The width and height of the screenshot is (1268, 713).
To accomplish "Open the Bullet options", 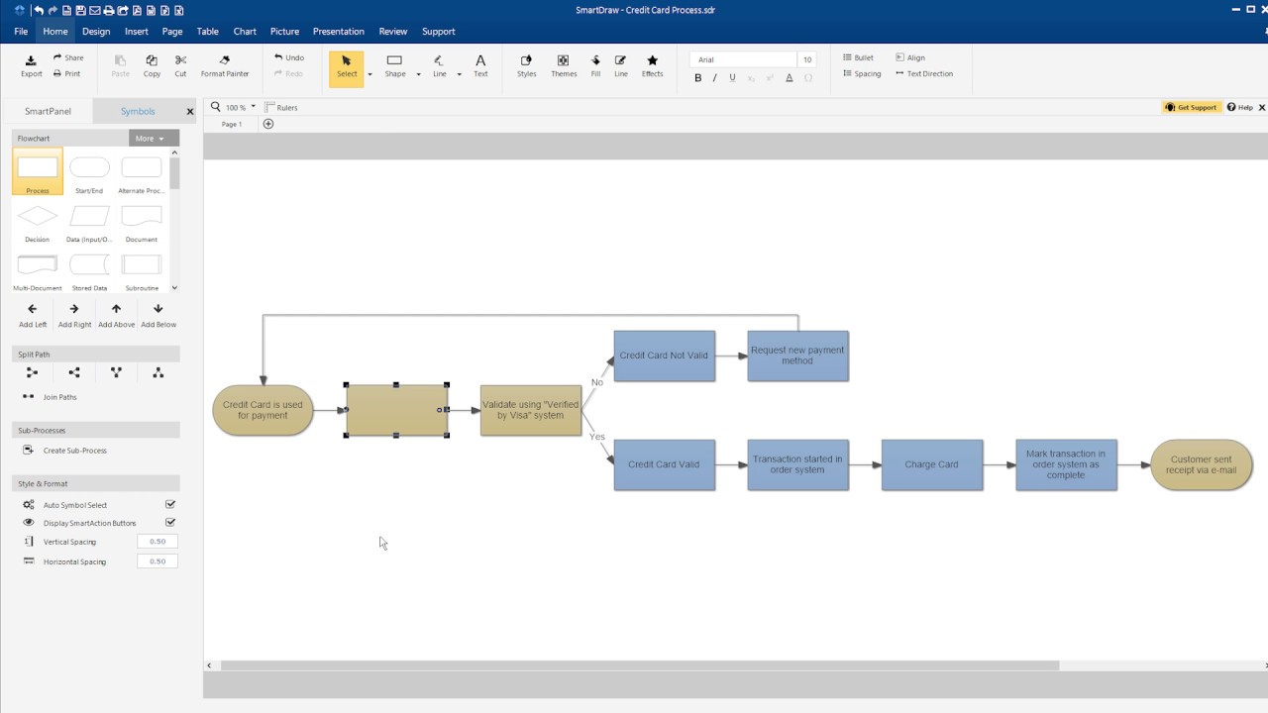I will point(858,57).
